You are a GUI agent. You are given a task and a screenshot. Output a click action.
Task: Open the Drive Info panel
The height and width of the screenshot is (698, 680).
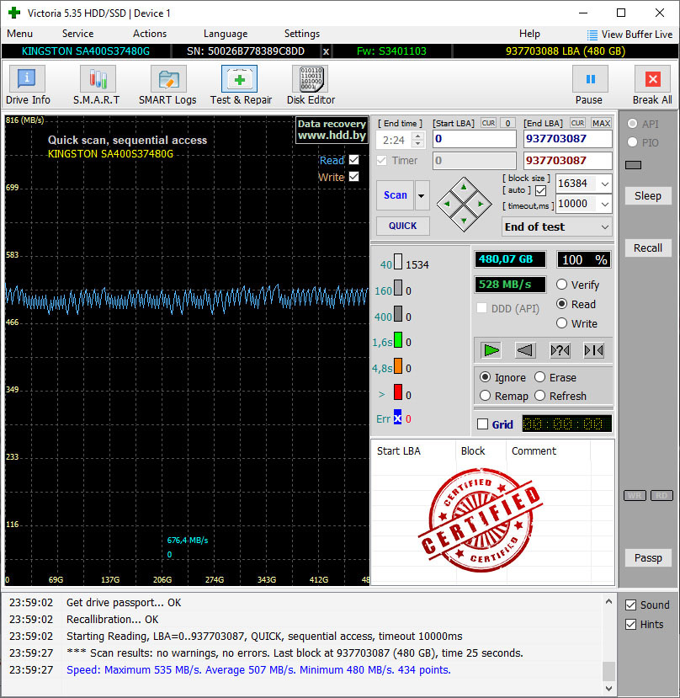[x=28, y=86]
